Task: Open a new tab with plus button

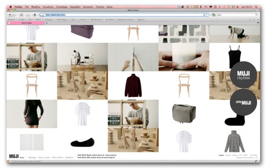Action: pyautogui.click(x=47, y=23)
